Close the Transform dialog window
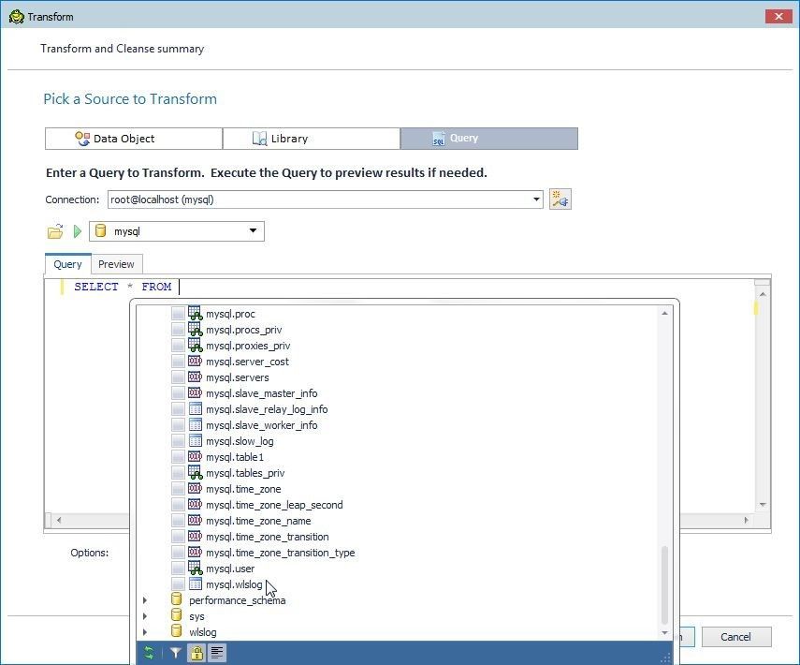The width and height of the screenshot is (800, 665). coord(778,16)
